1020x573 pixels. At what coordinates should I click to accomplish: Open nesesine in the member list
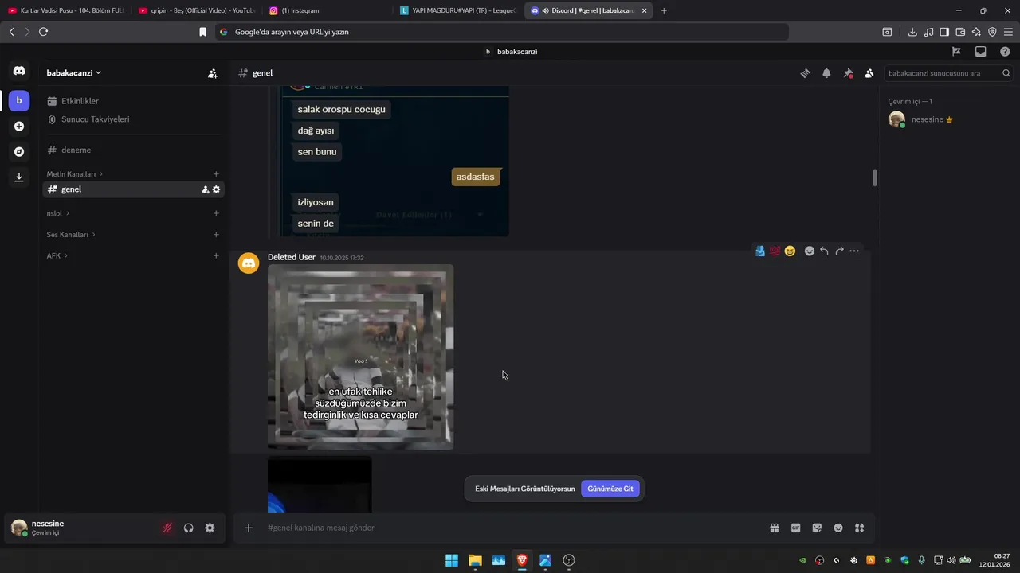948,119
